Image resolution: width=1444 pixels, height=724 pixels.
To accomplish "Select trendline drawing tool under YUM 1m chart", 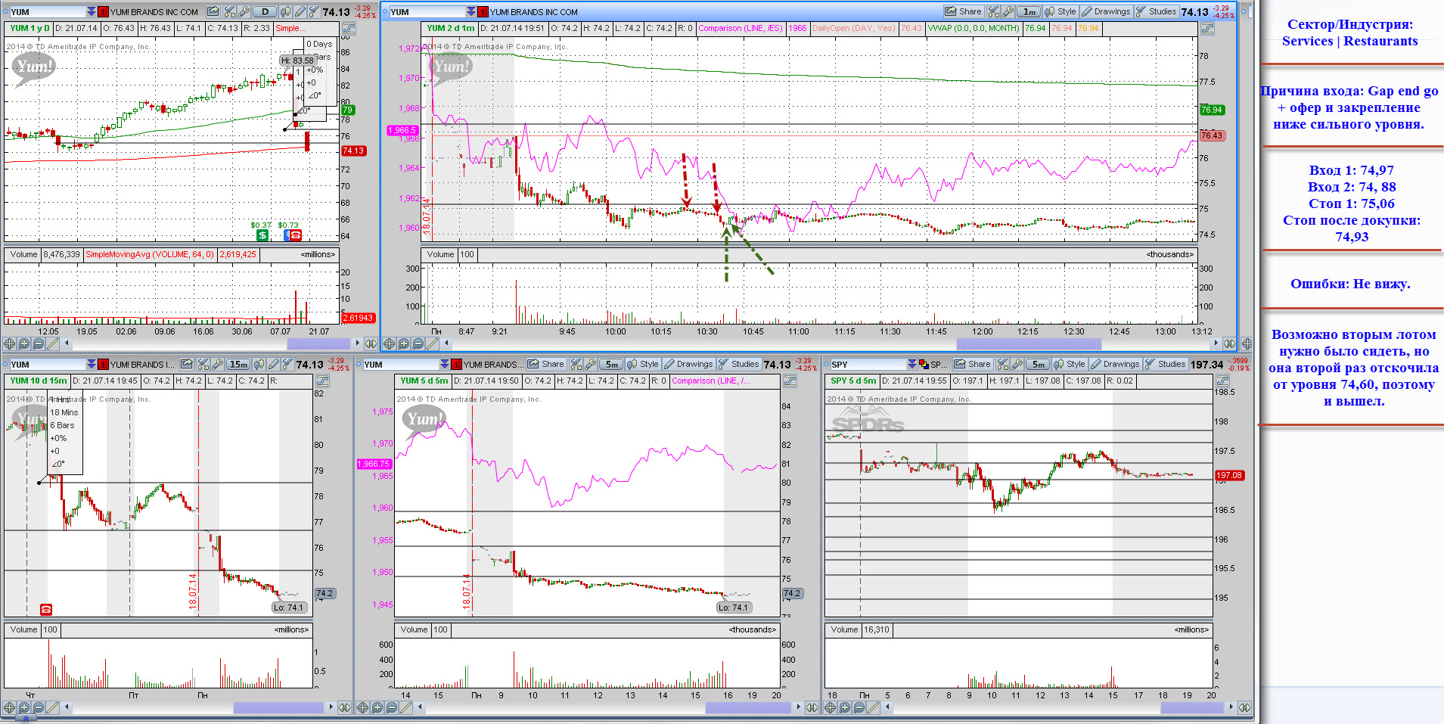I will point(433,343).
